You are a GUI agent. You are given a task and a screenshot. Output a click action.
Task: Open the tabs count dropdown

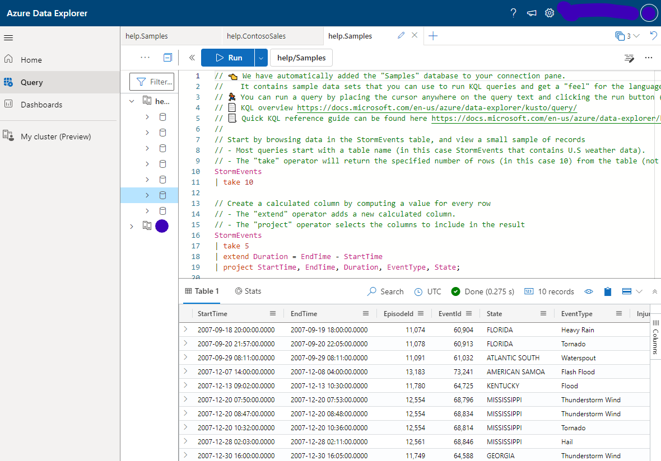point(627,36)
